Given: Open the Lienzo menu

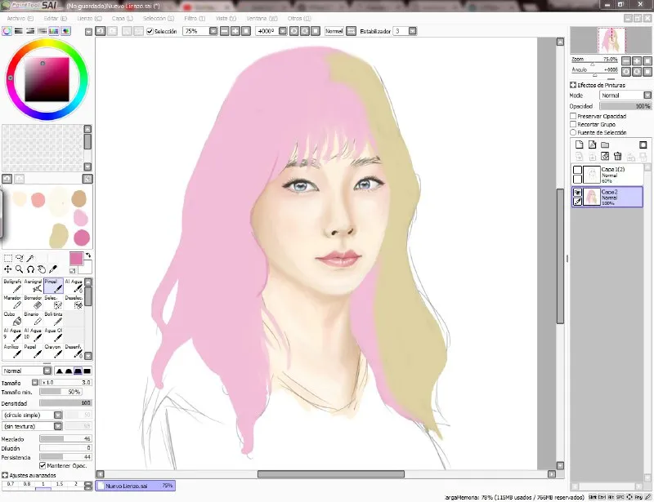Looking at the screenshot, I should tap(89, 18).
